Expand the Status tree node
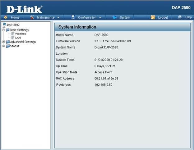The image size is (194, 150). click(x=3, y=46)
